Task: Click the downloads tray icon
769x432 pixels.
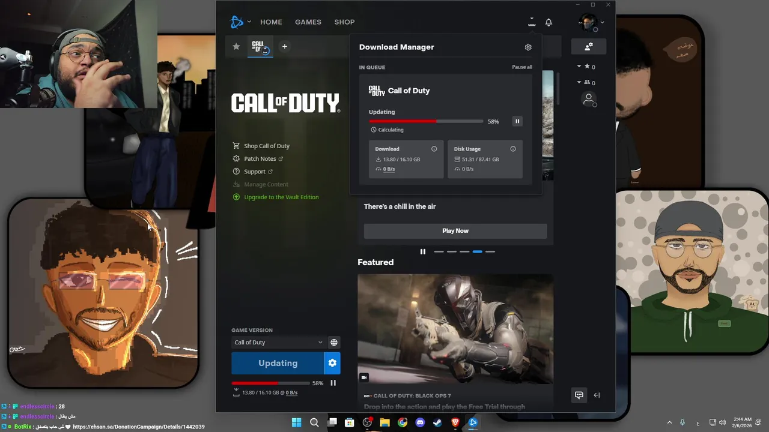Action: [532, 22]
